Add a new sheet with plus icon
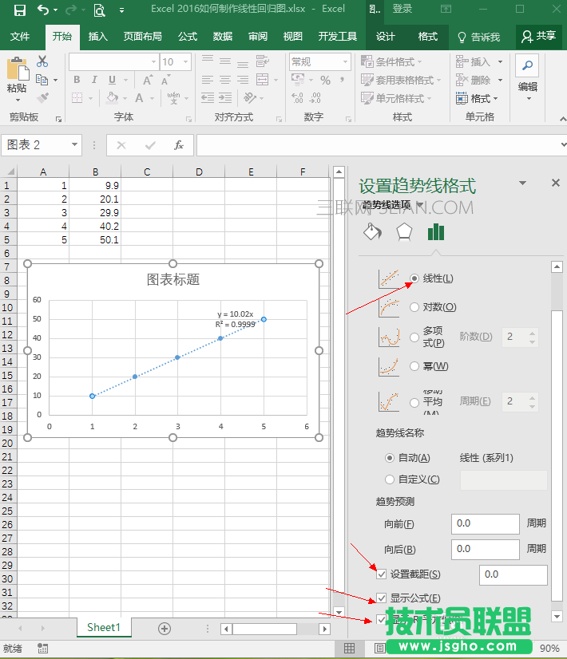This screenshot has height=659, width=567. (165, 628)
